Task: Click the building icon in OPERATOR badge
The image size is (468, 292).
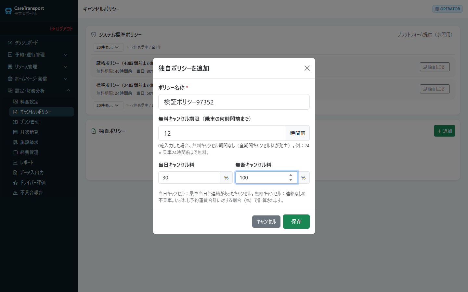Action: pyautogui.click(x=437, y=9)
